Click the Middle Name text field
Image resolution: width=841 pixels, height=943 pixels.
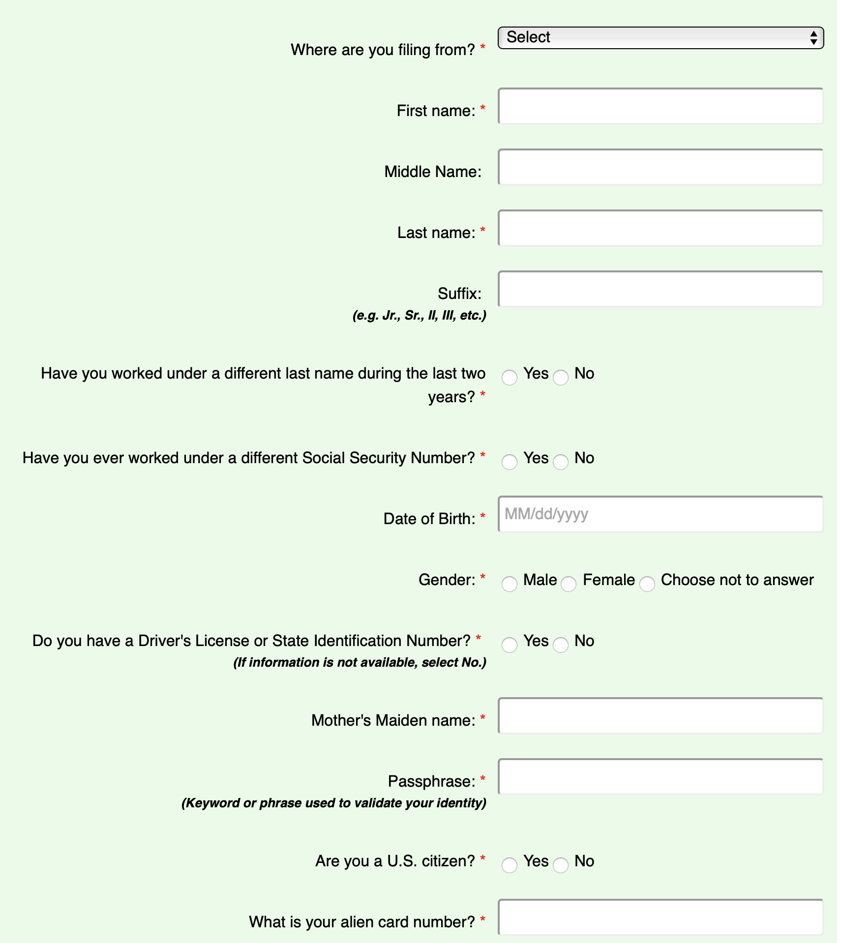click(661, 167)
